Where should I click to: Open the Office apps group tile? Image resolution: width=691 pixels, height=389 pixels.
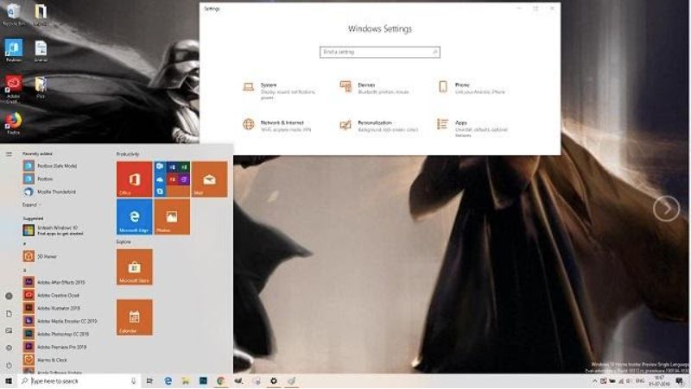pyautogui.click(x=172, y=179)
